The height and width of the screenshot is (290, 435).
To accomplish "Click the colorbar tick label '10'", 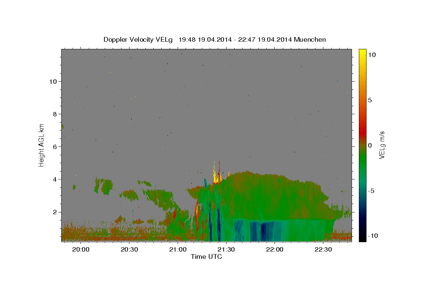I will point(372,54).
